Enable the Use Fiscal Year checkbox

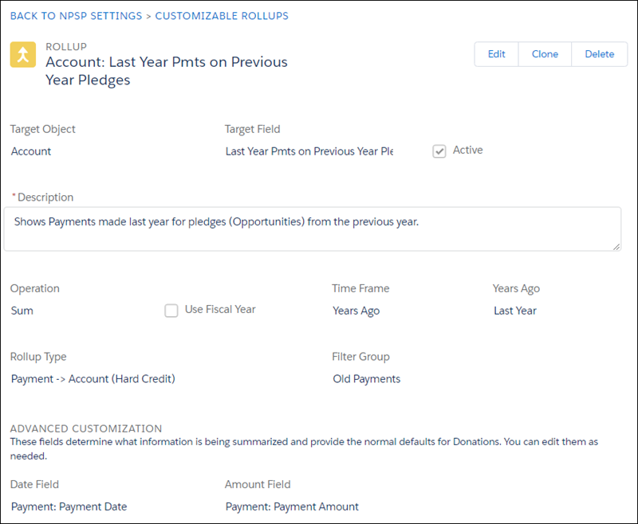click(171, 311)
